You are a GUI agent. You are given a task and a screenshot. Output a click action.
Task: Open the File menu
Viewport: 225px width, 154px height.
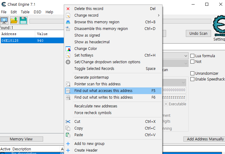4,12
